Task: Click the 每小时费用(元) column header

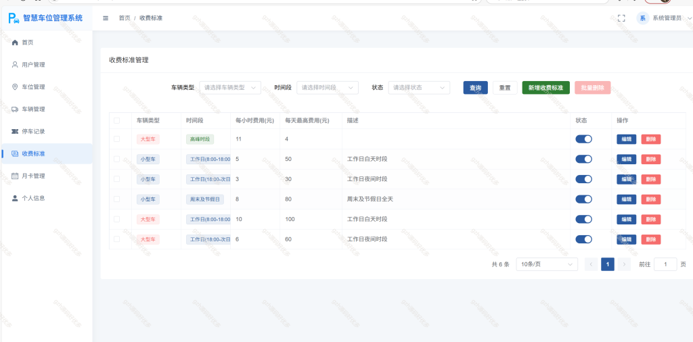Action: click(x=255, y=120)
